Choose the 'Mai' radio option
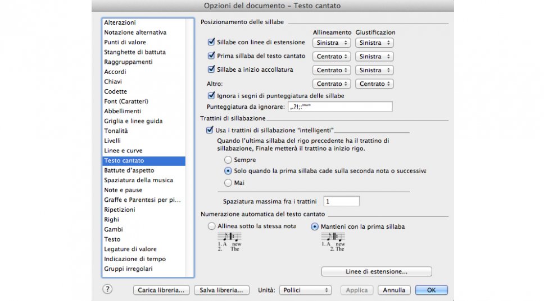This screenshot has height=301, width=544. [228, 183]
